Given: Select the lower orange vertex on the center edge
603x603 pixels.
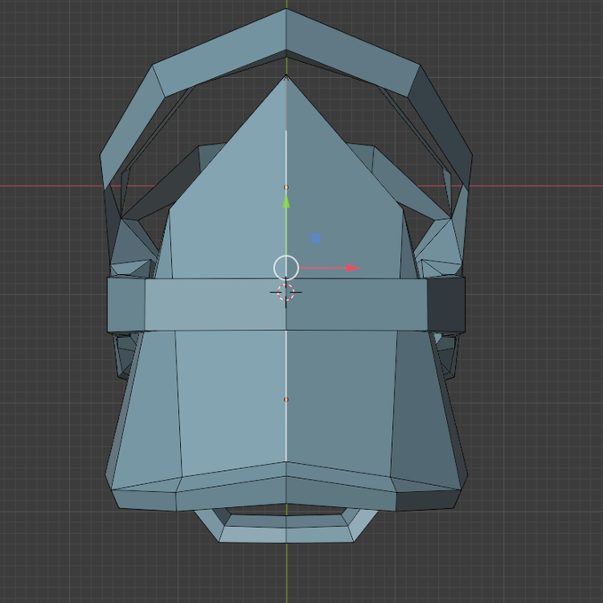Looking at the screenshot, I should (x=286, y=400).
